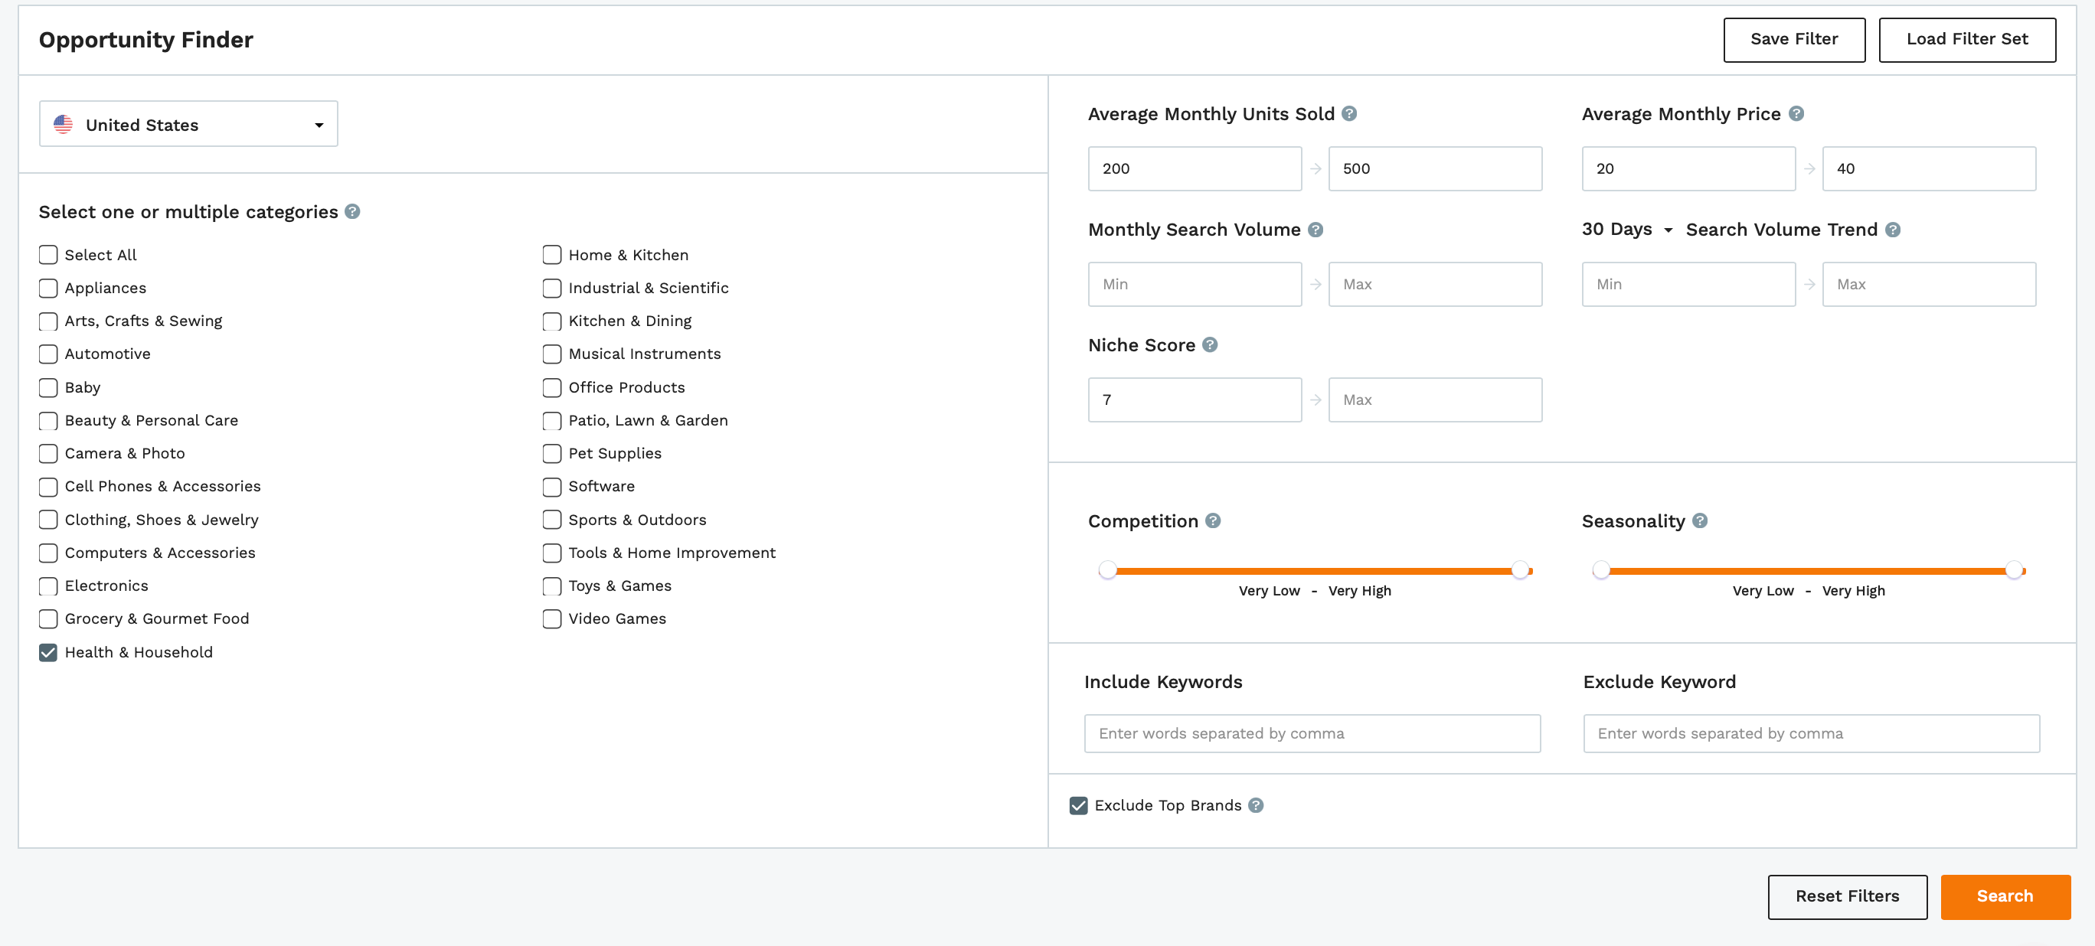Click the Include Keywords input field

[1312, 734]
